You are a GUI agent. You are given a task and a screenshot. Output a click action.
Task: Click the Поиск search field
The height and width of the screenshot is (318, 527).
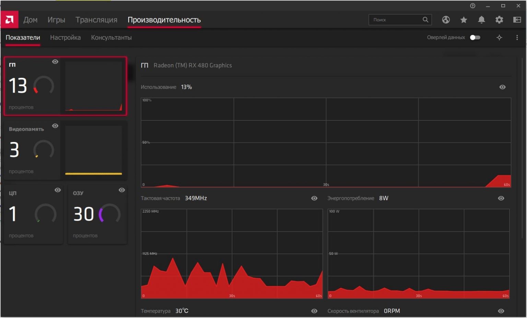(400, 20)
